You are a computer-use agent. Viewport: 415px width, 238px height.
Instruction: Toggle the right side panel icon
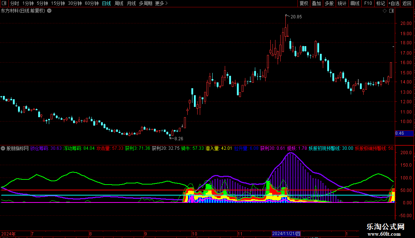point(391,11)
